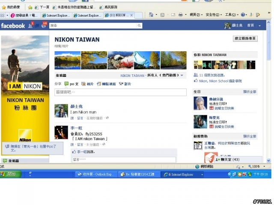Screen dimensions: 274x205
Task: Open notifications globe with 10 badge
Action: tap(44, 26)
